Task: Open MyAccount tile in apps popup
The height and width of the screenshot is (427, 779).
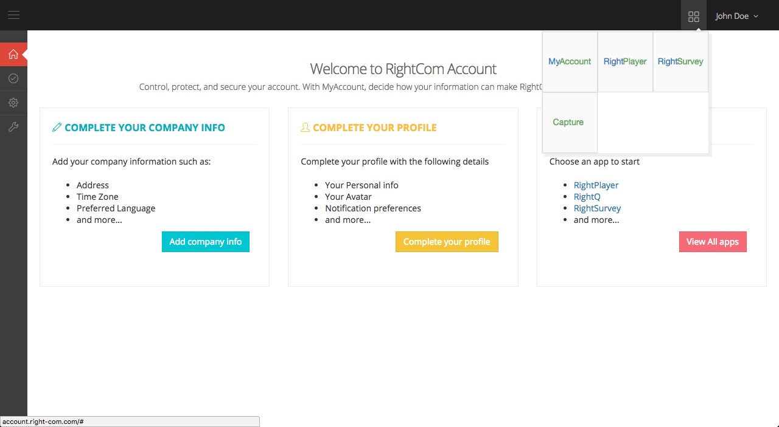Action: (570, 61)
